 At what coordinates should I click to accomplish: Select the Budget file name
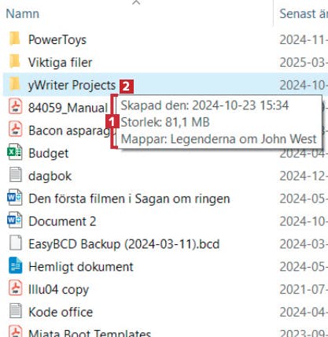(x=49, y=154)
